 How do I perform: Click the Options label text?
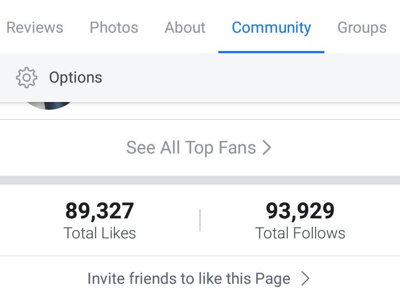tap(76, 78)
